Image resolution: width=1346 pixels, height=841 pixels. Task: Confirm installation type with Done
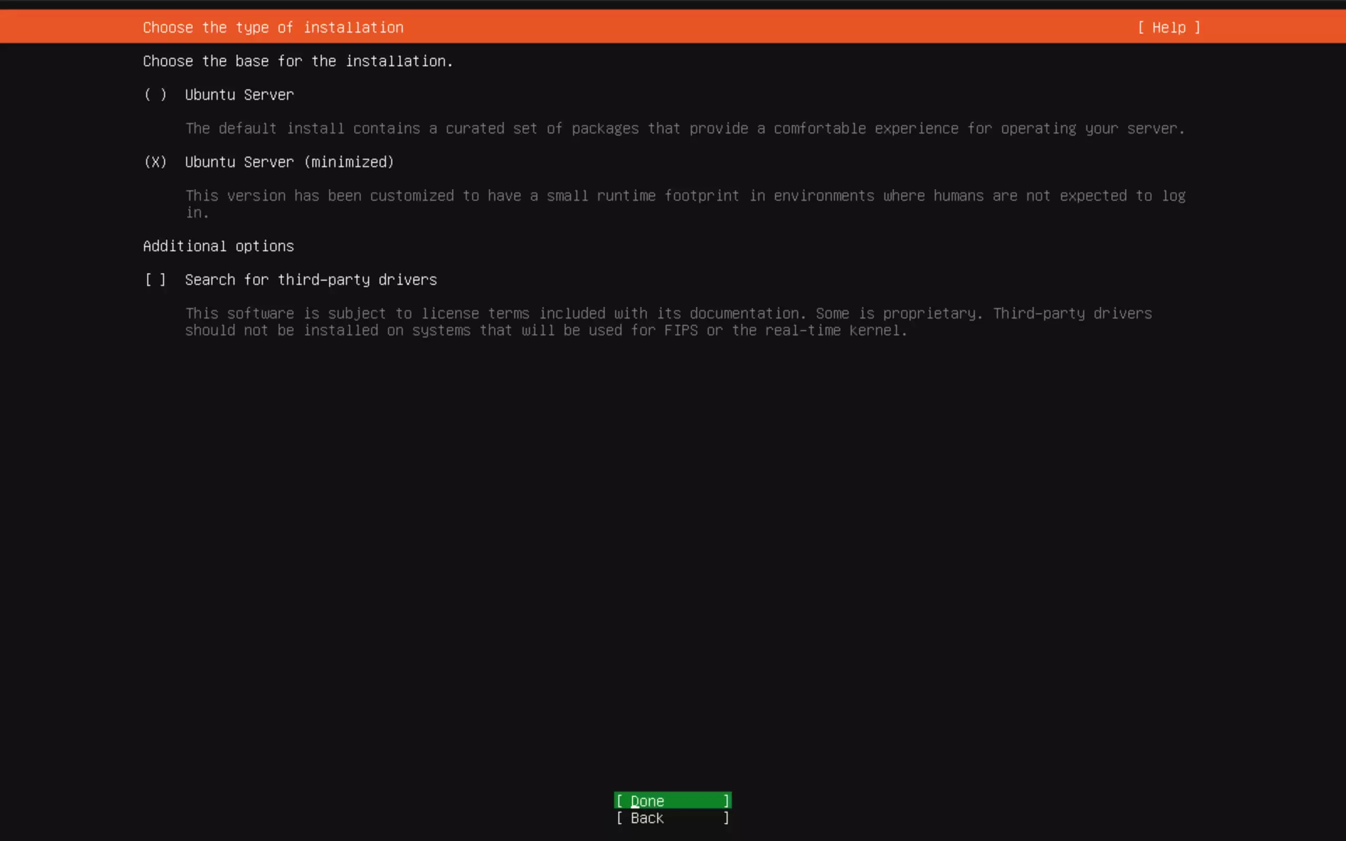672,801
